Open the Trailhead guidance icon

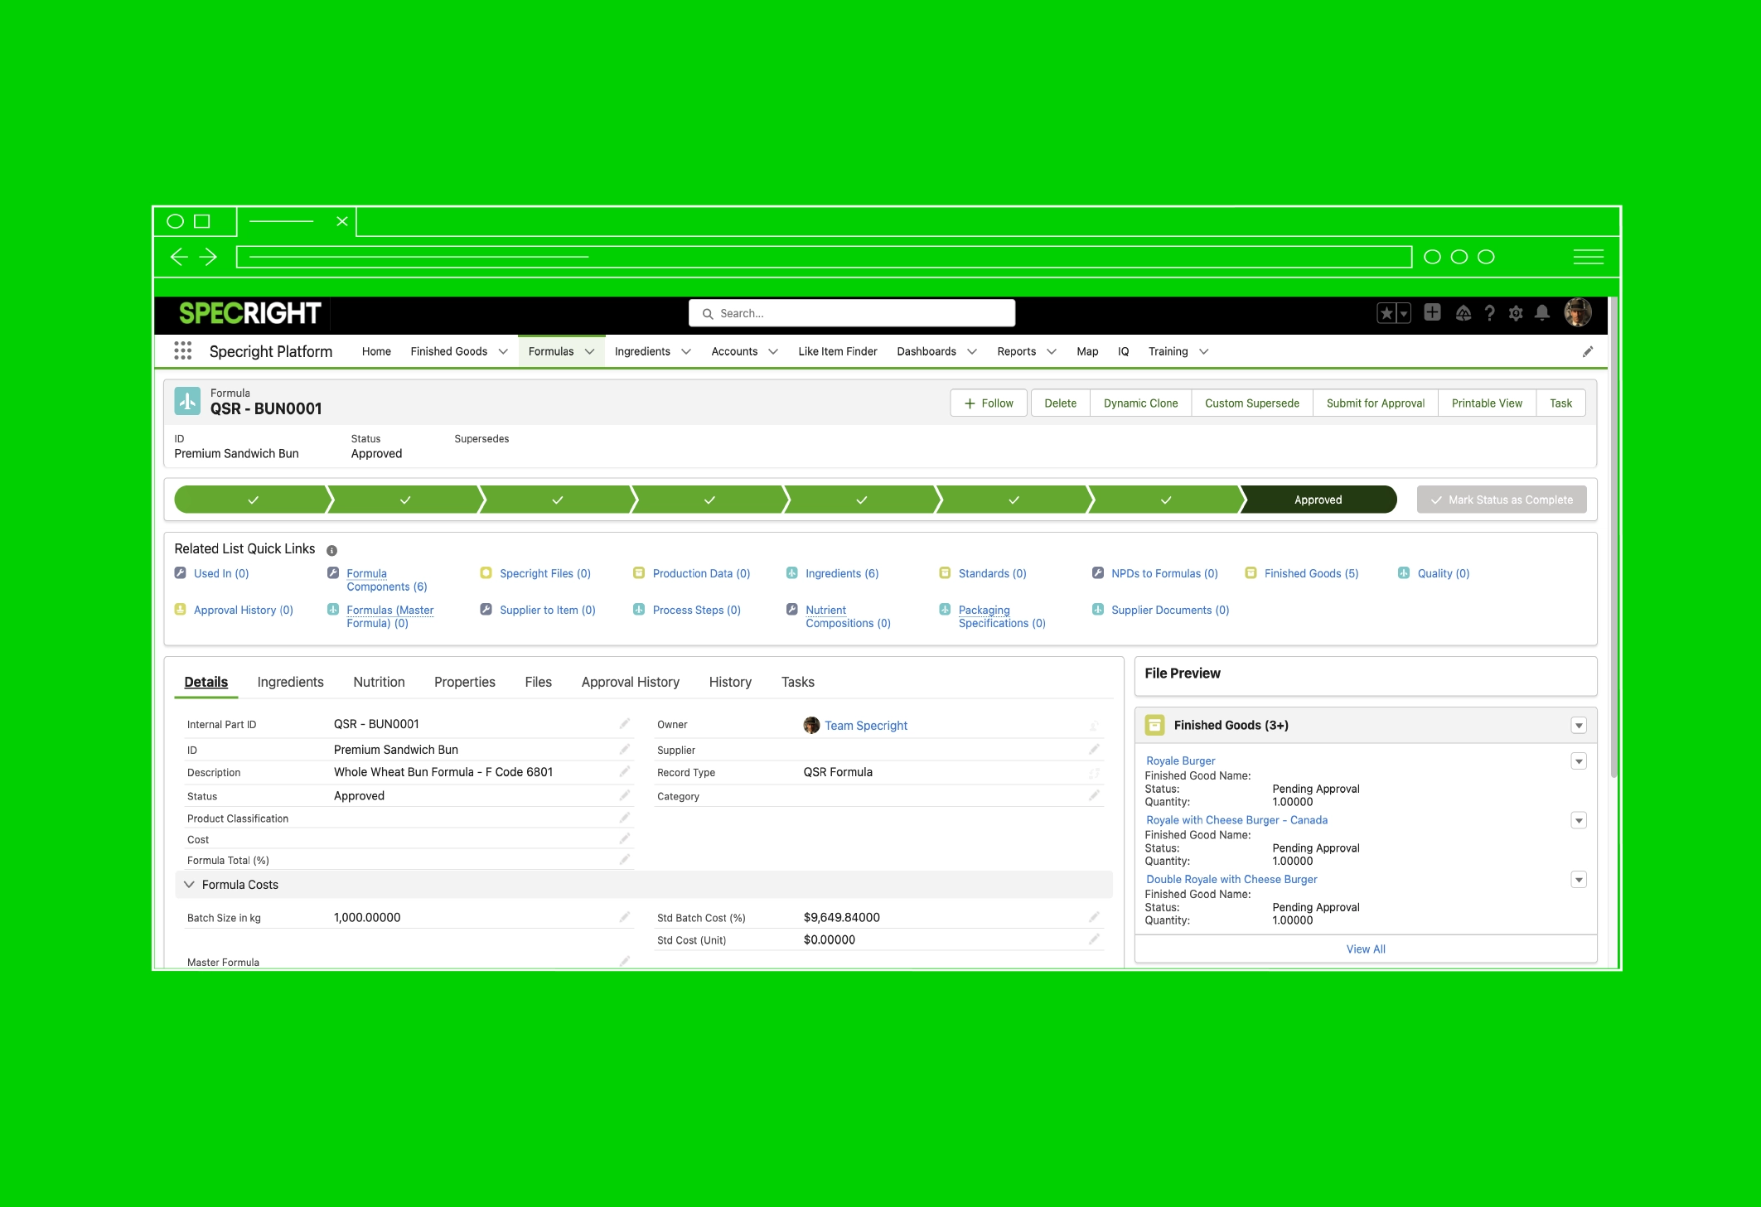tap(1463, 313)
